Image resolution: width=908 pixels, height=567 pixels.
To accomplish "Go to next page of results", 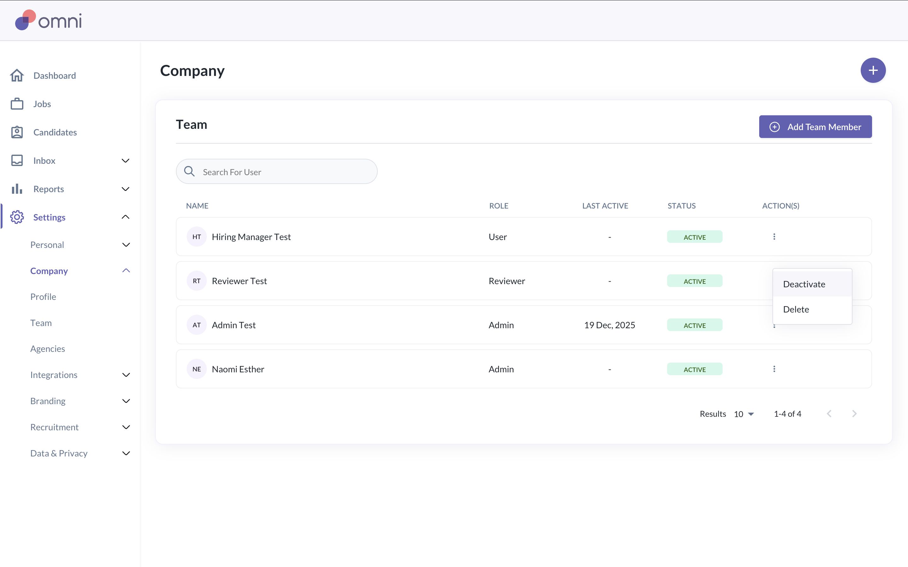I will (854, 414).
